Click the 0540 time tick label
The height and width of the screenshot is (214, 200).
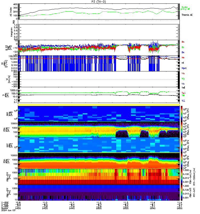pos(153,208)
